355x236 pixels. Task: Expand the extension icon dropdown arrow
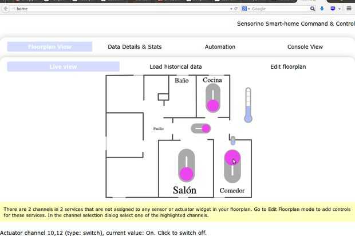[x=340, y=9]
